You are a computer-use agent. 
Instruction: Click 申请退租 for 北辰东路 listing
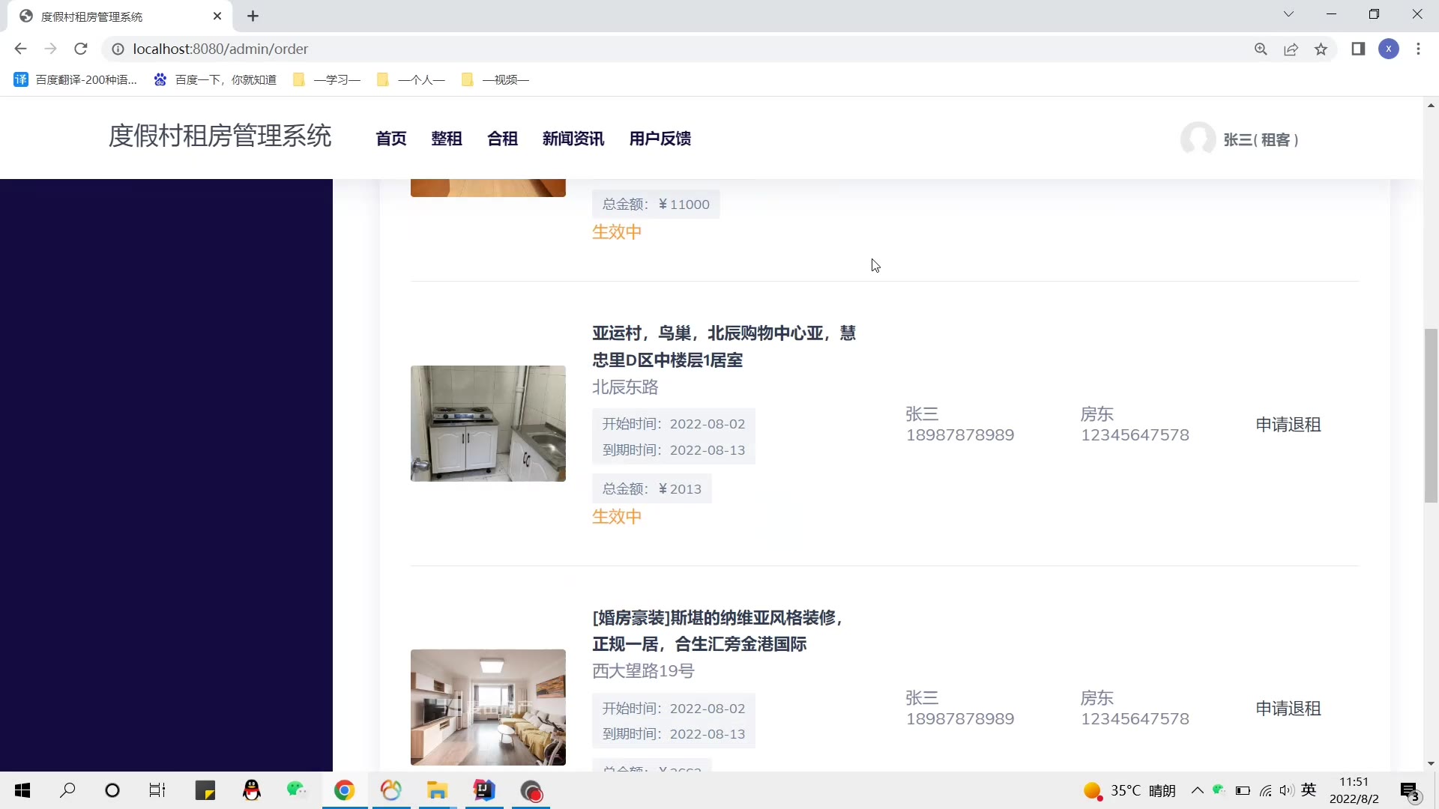[1288, 425]
